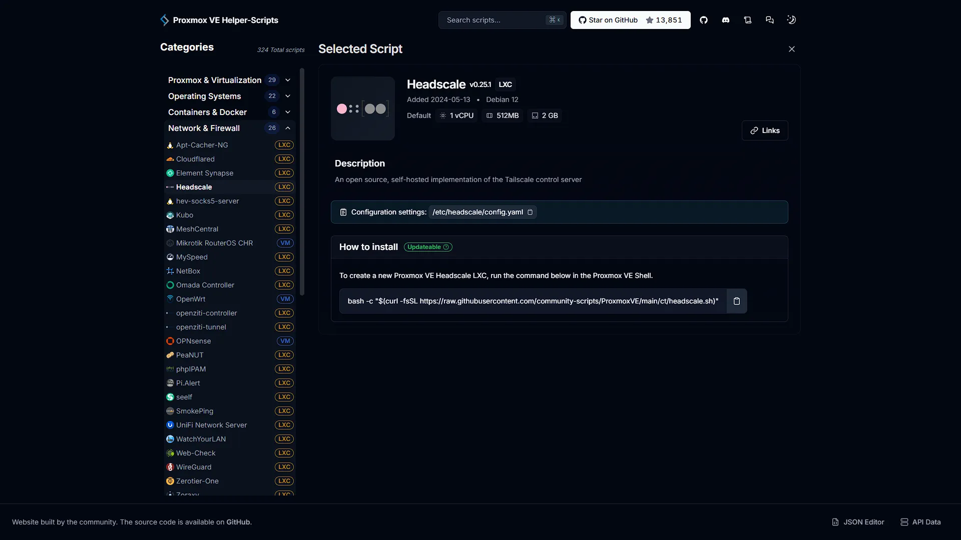This screenshot has height=540, width=961.
Task: Click the categories list scrollbar
Action: 302,181
